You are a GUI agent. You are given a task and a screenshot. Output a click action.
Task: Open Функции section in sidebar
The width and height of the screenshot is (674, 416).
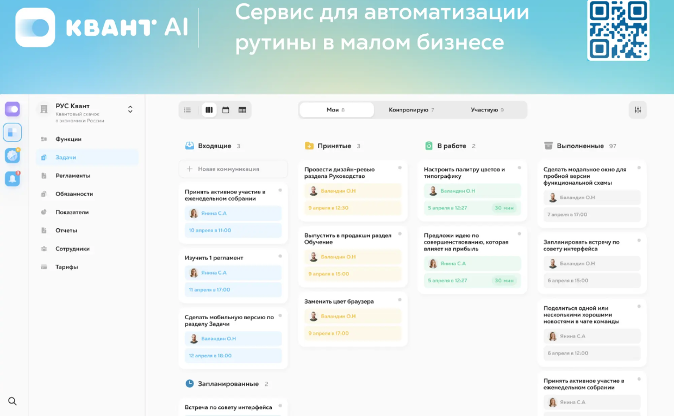tap(87, 139)
